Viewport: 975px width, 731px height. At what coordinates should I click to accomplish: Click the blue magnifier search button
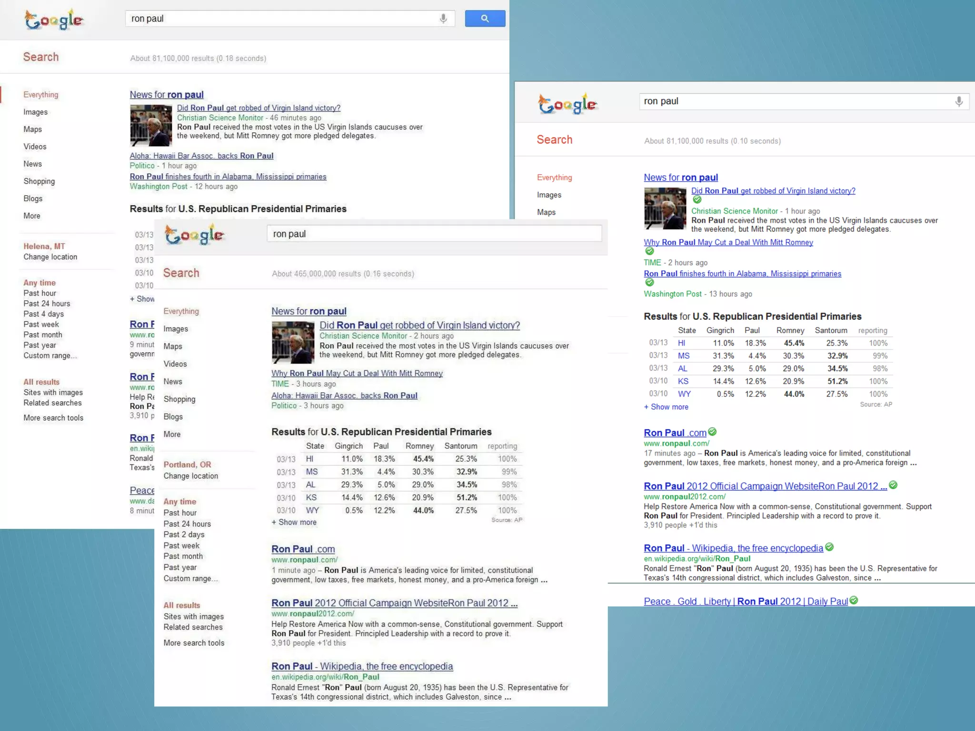[x=485, y=19]
